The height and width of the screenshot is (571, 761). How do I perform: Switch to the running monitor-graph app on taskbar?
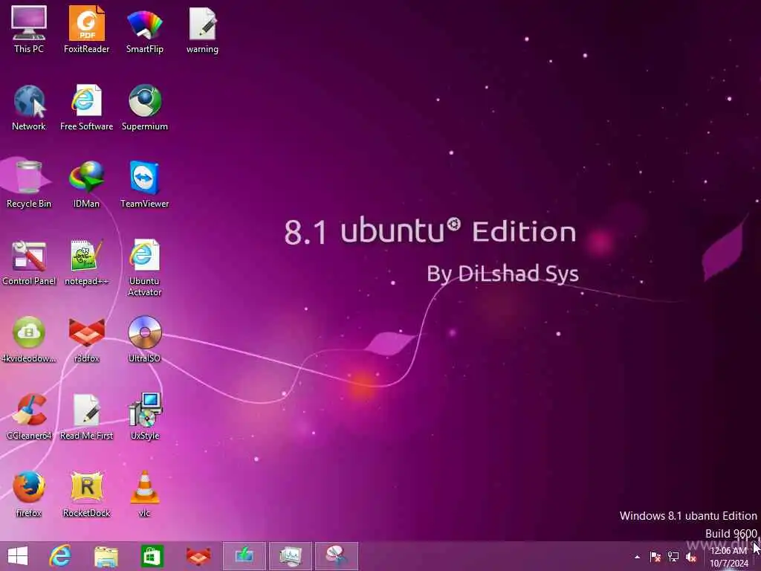coord(291,556)
